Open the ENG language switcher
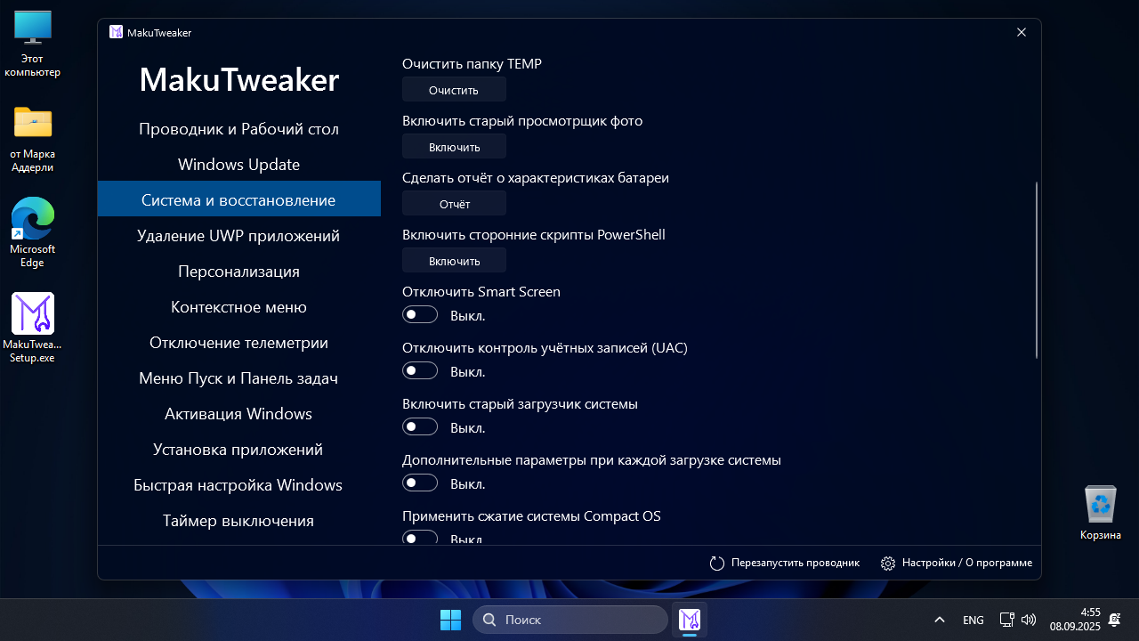The width and height of the screenshot is (1139, 641). point(973,620)
